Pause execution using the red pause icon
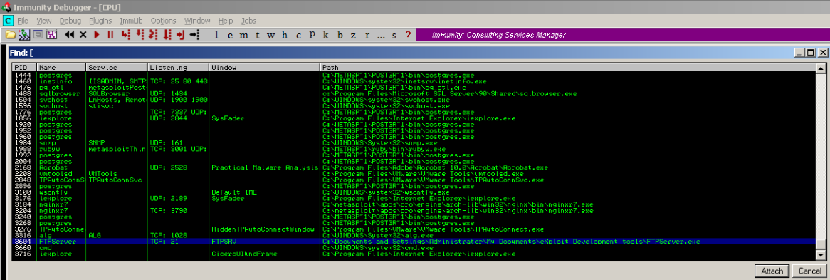This screenshot has width=830, height=280. click(110, 35)
